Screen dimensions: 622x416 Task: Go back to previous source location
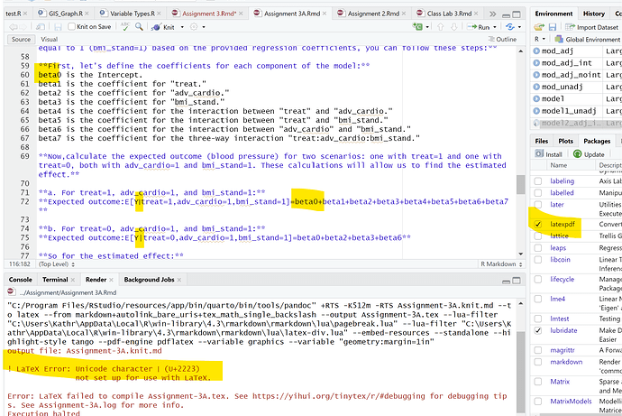point(12,27)
